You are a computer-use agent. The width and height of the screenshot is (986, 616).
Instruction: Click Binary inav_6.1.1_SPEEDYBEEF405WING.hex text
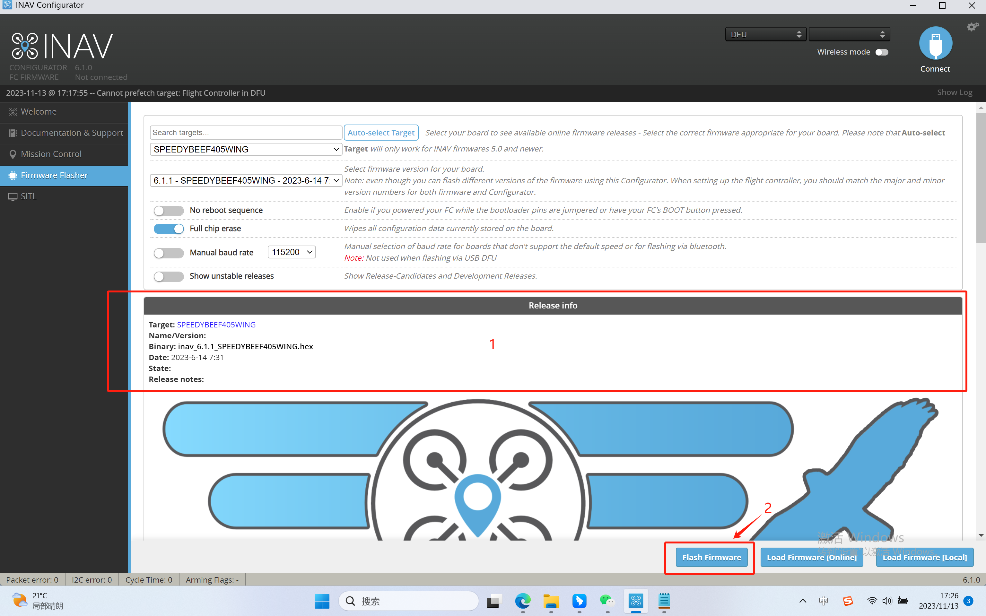[231, 347]
